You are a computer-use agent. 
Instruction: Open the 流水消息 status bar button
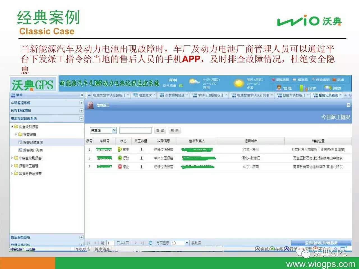point(103,249)
